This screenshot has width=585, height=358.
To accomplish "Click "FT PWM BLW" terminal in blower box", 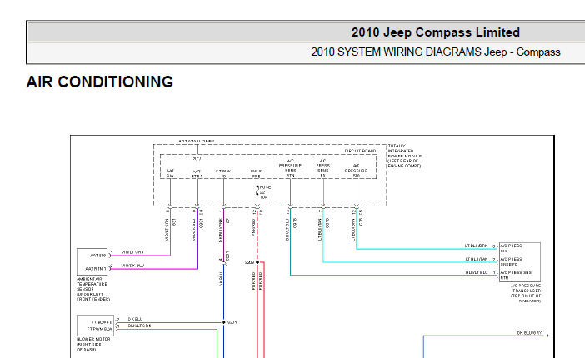I will click(x=100, y=329).
